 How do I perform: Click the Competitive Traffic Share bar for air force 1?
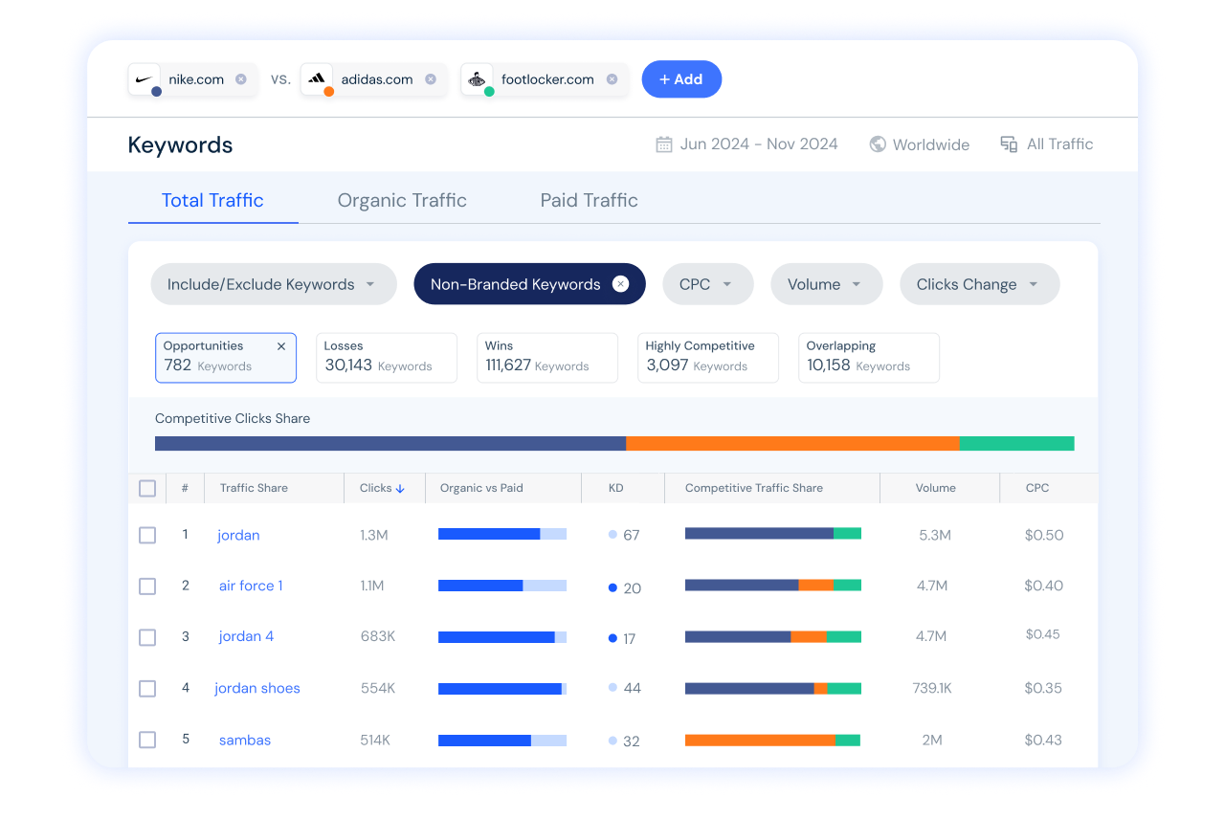click(773, 585)
